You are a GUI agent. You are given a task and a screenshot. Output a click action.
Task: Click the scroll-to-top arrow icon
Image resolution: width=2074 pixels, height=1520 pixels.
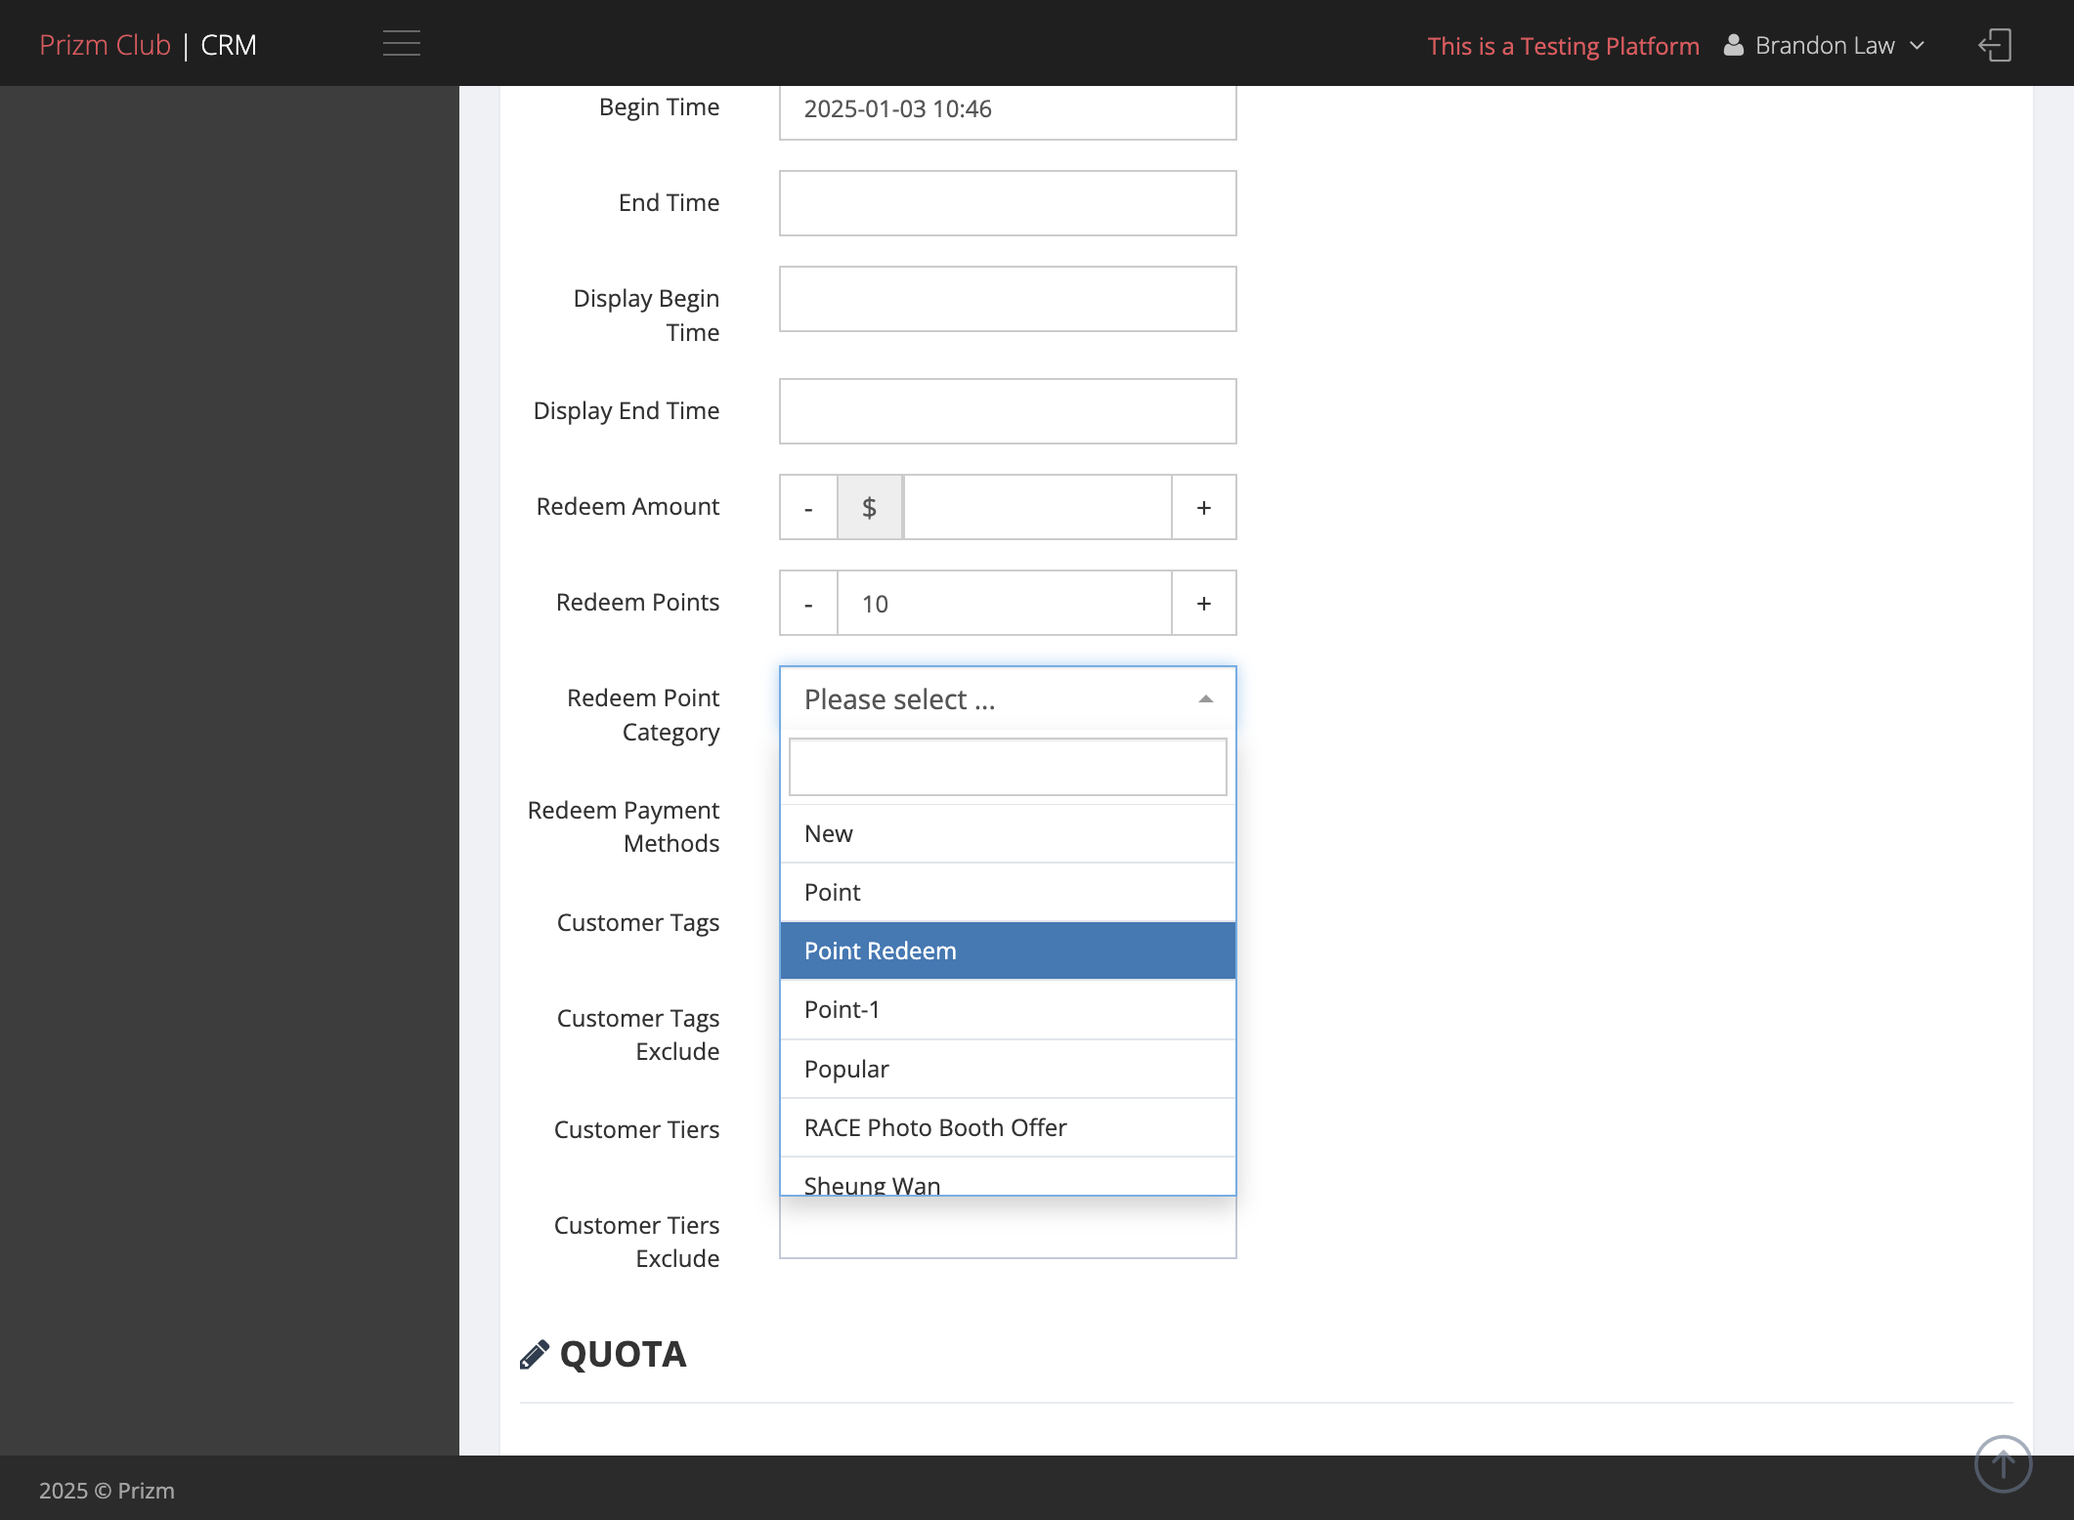click(x=2003, y=1463)
